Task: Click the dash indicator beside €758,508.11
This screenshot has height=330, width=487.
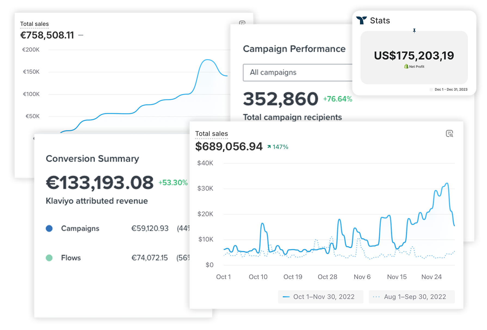Action: point(81,35)
